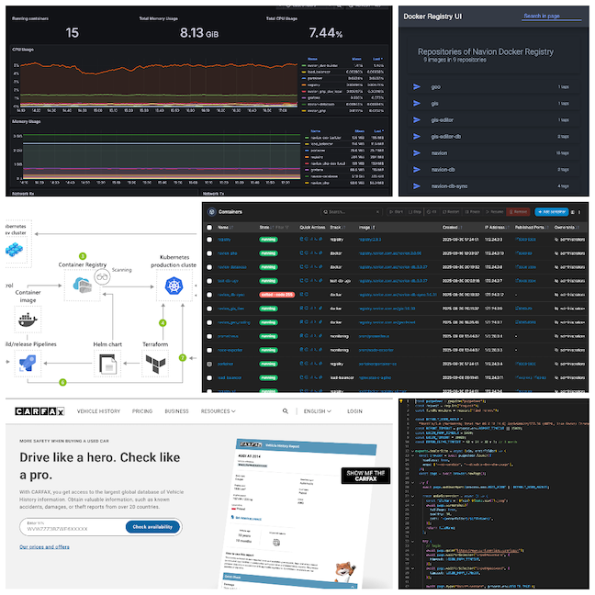Screen dimensions: 595x595
Task: Open the node-exporter container link
Action: point(230,350)
